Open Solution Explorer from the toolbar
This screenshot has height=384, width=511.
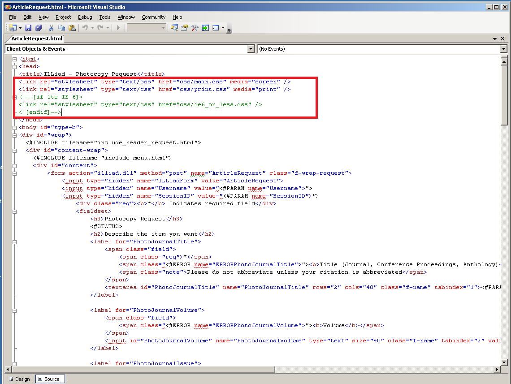click(x=174, y=28)
